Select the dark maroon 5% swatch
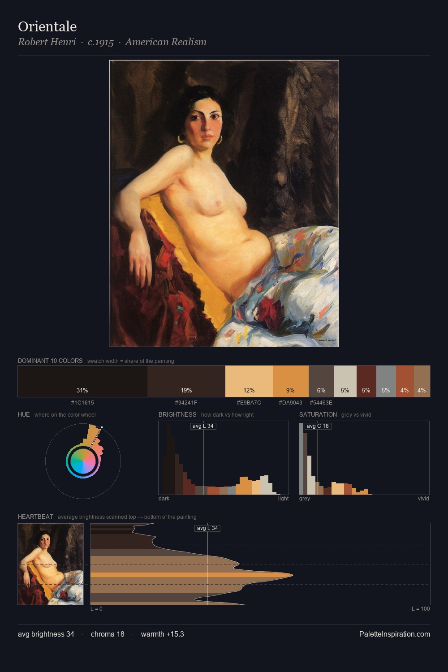This screenshot has width=448, height=672. point(366,381)
